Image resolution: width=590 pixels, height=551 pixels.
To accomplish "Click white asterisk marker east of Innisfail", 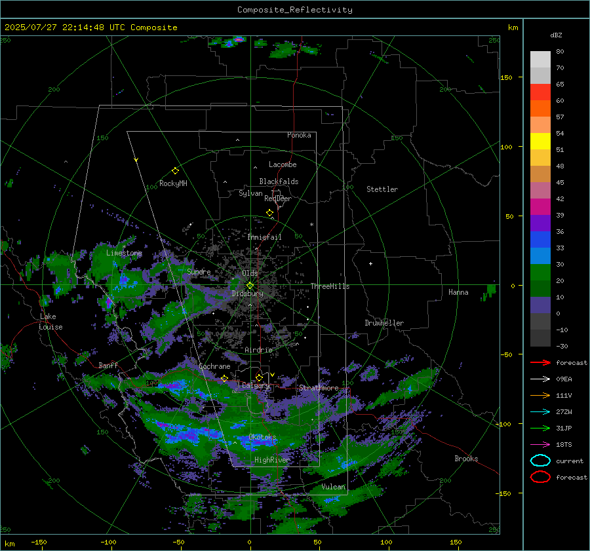I will (x=311, y=225).
